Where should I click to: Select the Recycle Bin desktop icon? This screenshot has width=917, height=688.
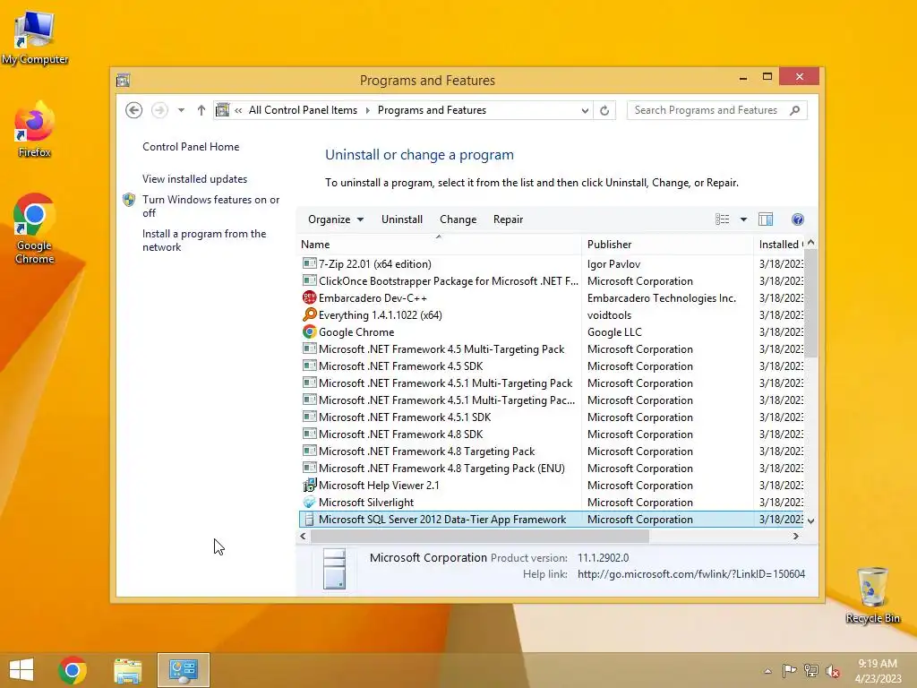pyautogui.click(x=872, y=595)
